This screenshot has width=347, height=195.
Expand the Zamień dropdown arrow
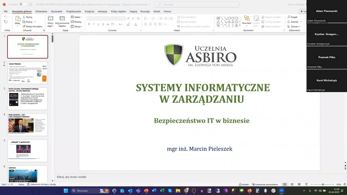[301, 22]
